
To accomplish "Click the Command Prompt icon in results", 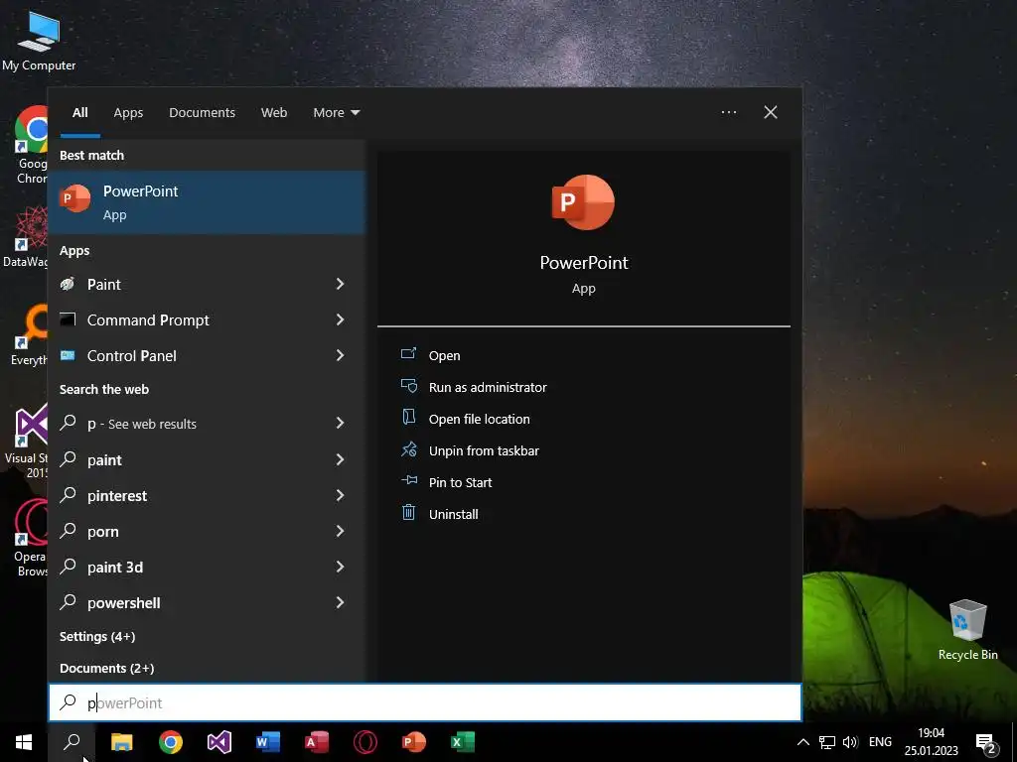I will tap(68, 319).
